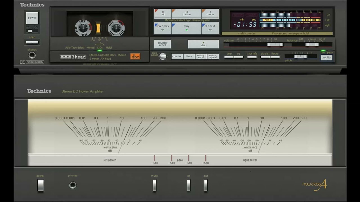Select 'CrO₂' tape type label
360x202 pixels.
point(100,48)
